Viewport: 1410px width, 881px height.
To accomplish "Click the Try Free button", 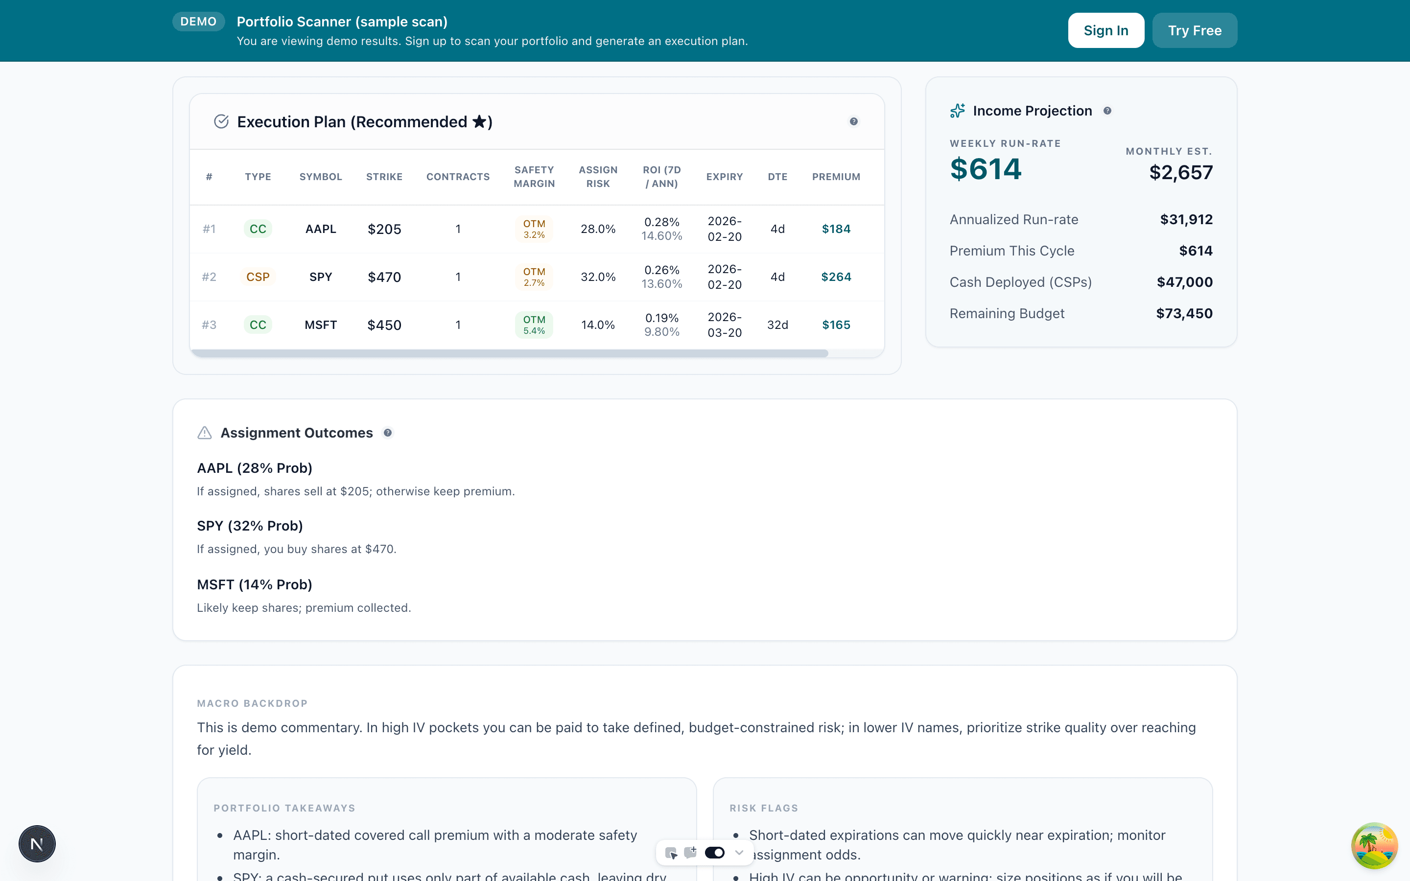I will point(1195,30).
